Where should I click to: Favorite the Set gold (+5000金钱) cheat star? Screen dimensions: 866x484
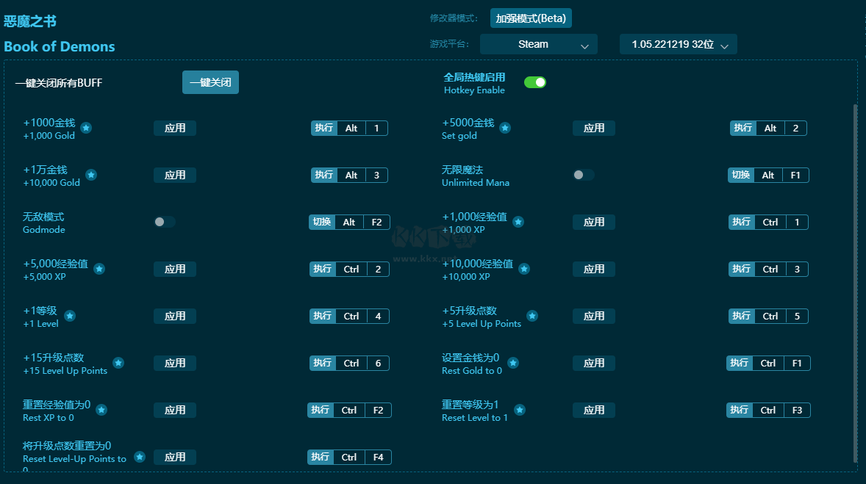click(505, 128)
